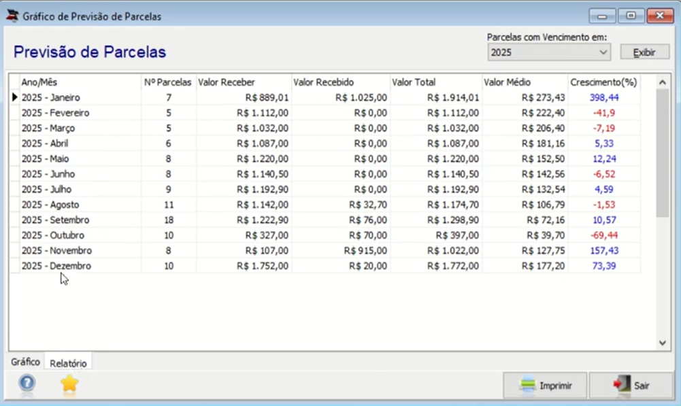
Task: Close the Gráfico de Previsão de Parcelas window
Action: [x=660, y=16]
